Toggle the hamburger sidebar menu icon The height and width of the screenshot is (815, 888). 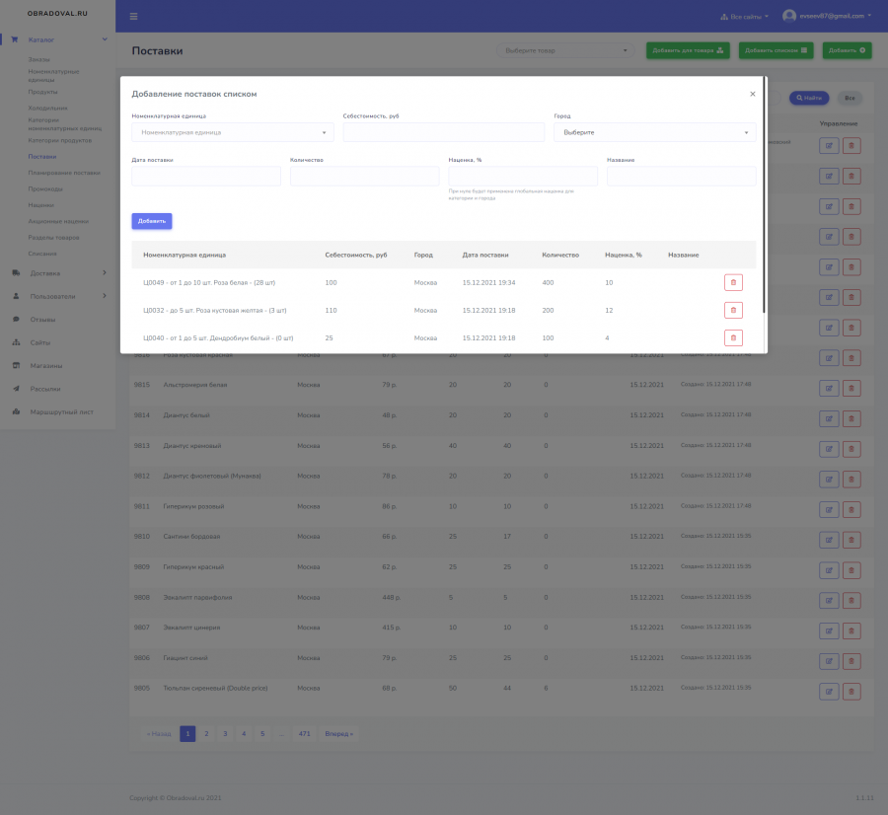(x=133, y=17)
